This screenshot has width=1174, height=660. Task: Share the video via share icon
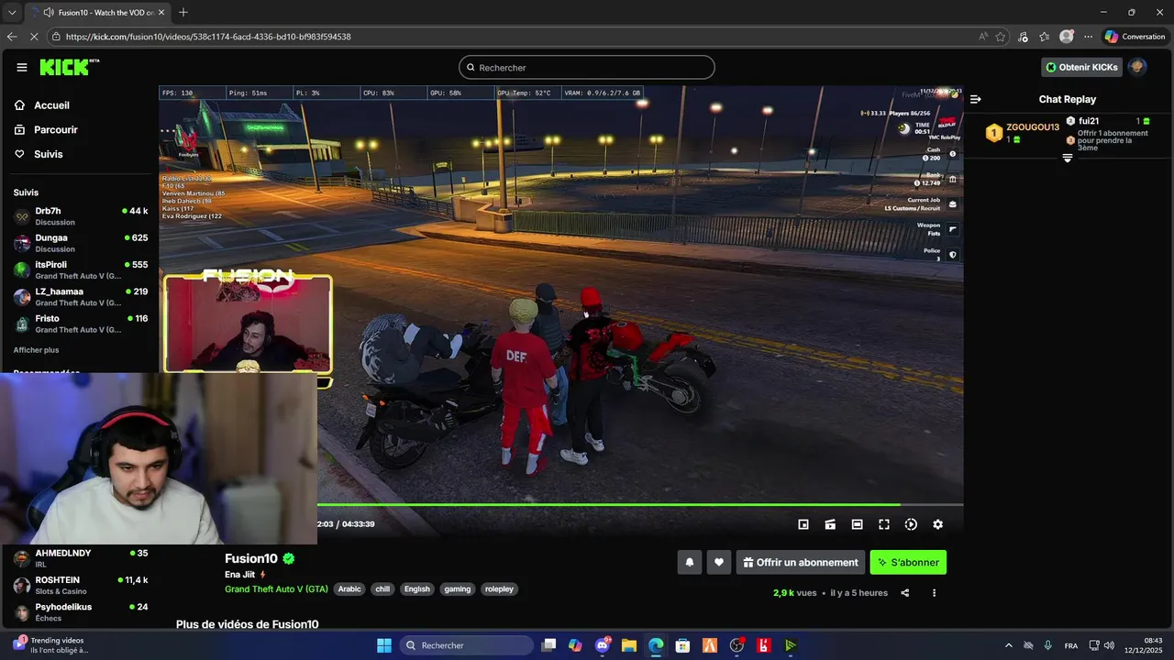click(x=905, y=593)
